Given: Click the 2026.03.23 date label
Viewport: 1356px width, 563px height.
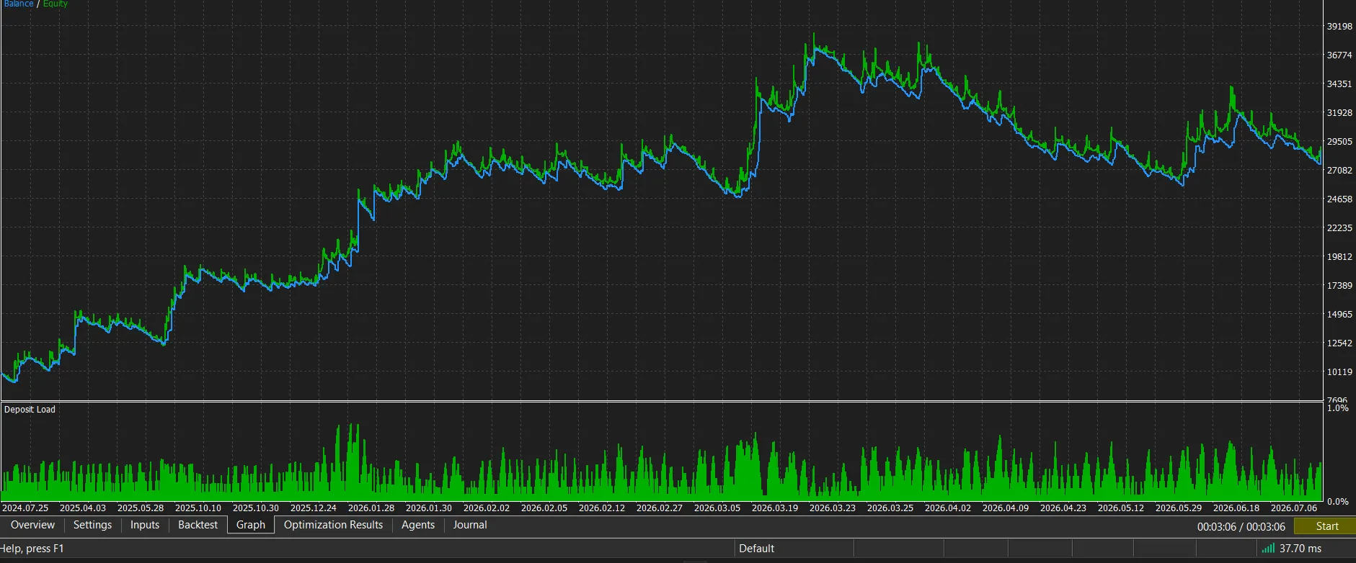Looking at the screenshot, I should (833, 508).
